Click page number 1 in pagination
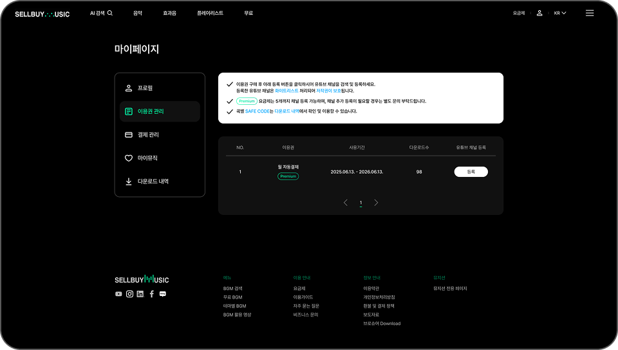Viewport: 618px width, 350px height. coord(360,203)
